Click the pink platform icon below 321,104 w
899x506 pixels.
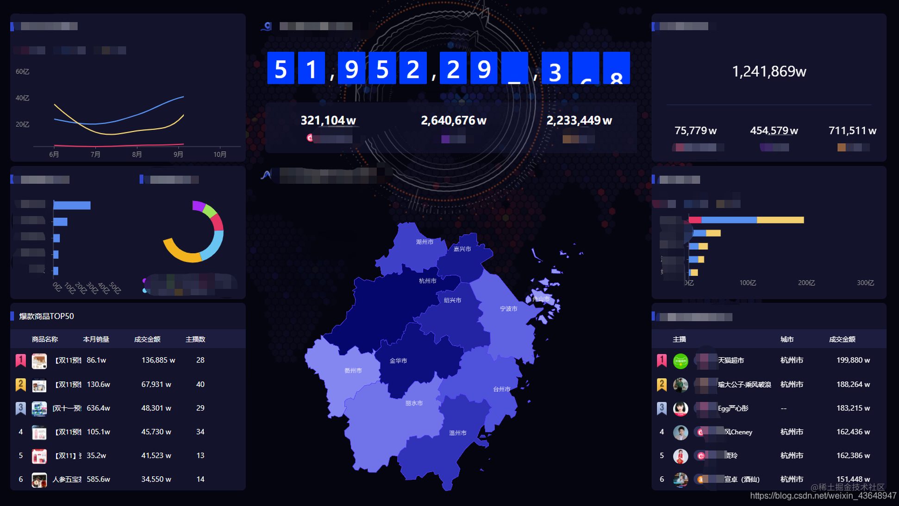pos(310,137)
